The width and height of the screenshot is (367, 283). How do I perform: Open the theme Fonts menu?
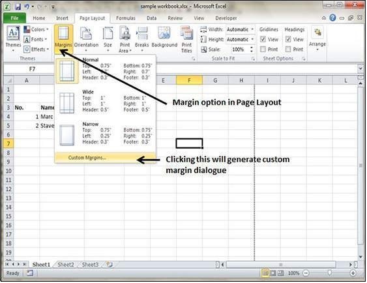[x=36, y=39]
